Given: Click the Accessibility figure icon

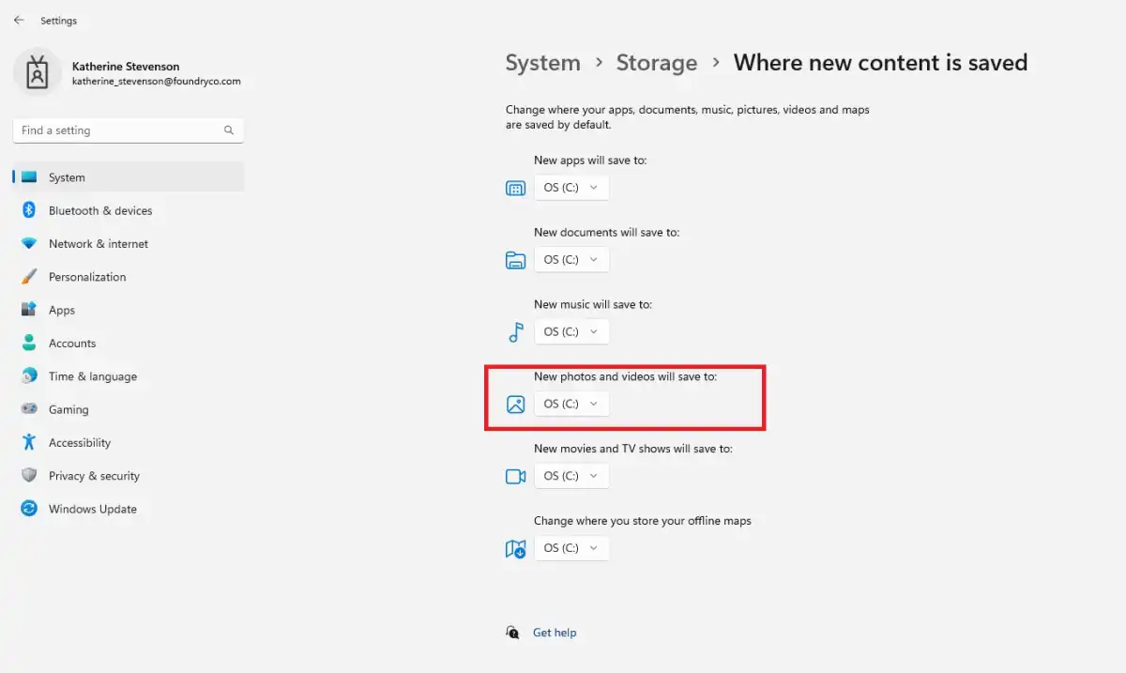Looking at the screenshot, I should (x=29, y=442).
